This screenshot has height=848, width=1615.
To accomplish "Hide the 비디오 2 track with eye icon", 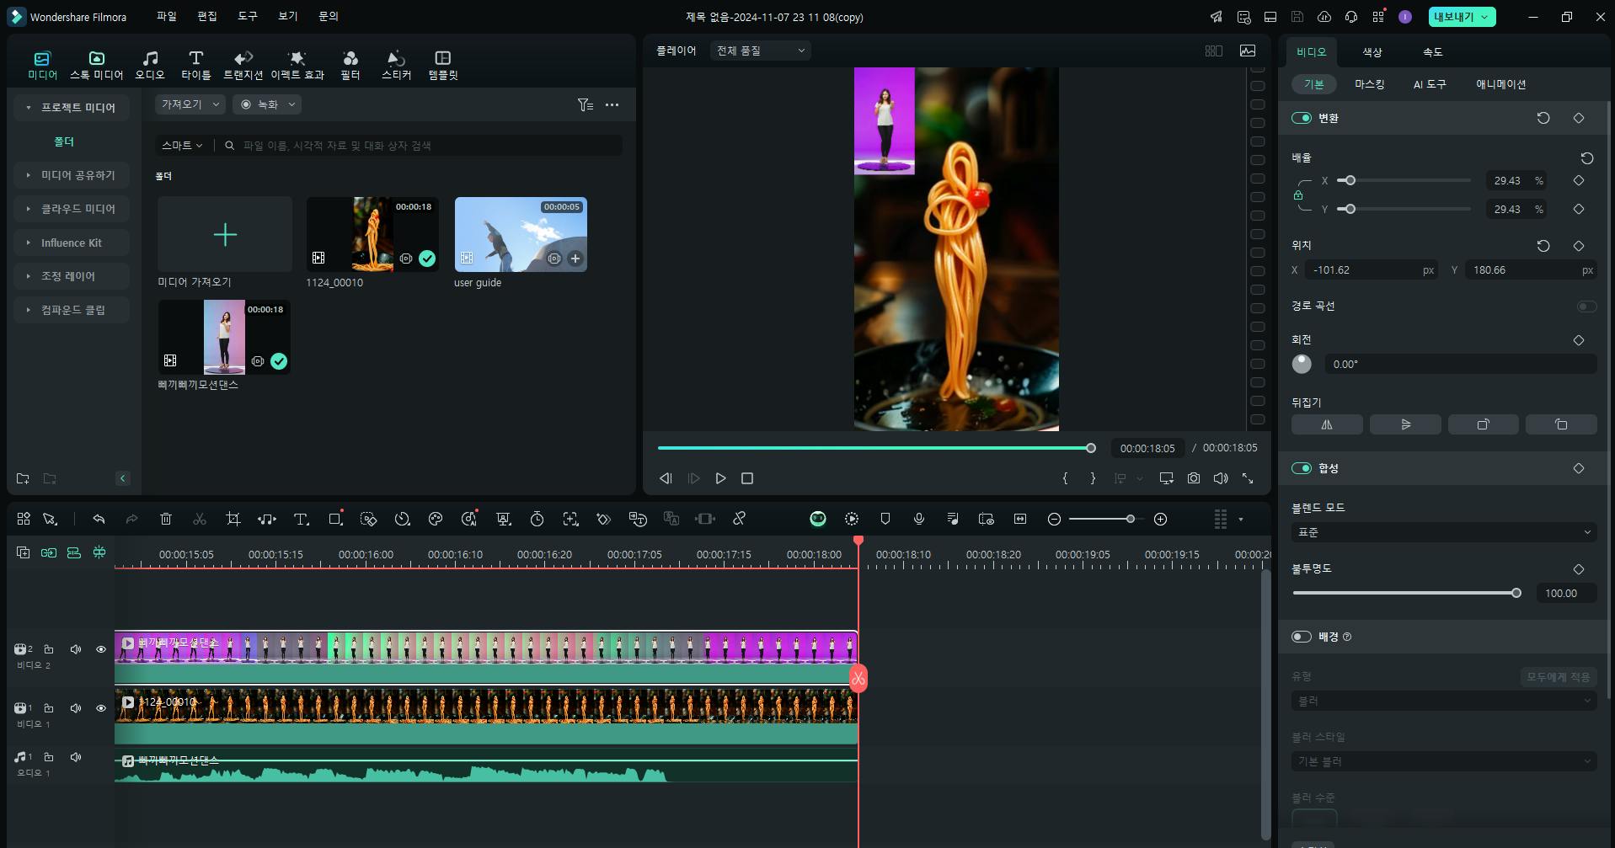I will 101,649.
